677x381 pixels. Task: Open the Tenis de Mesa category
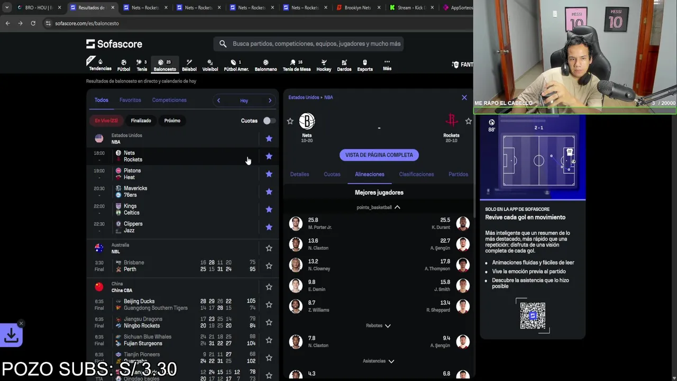click(297, 65)
